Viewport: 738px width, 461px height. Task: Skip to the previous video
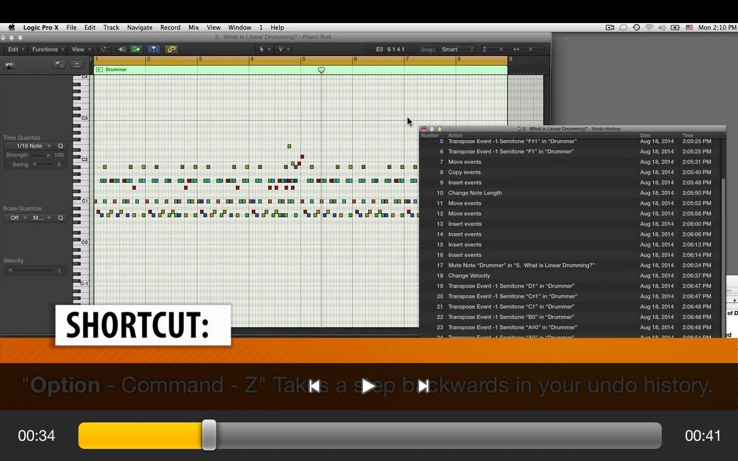click(315, 386)
